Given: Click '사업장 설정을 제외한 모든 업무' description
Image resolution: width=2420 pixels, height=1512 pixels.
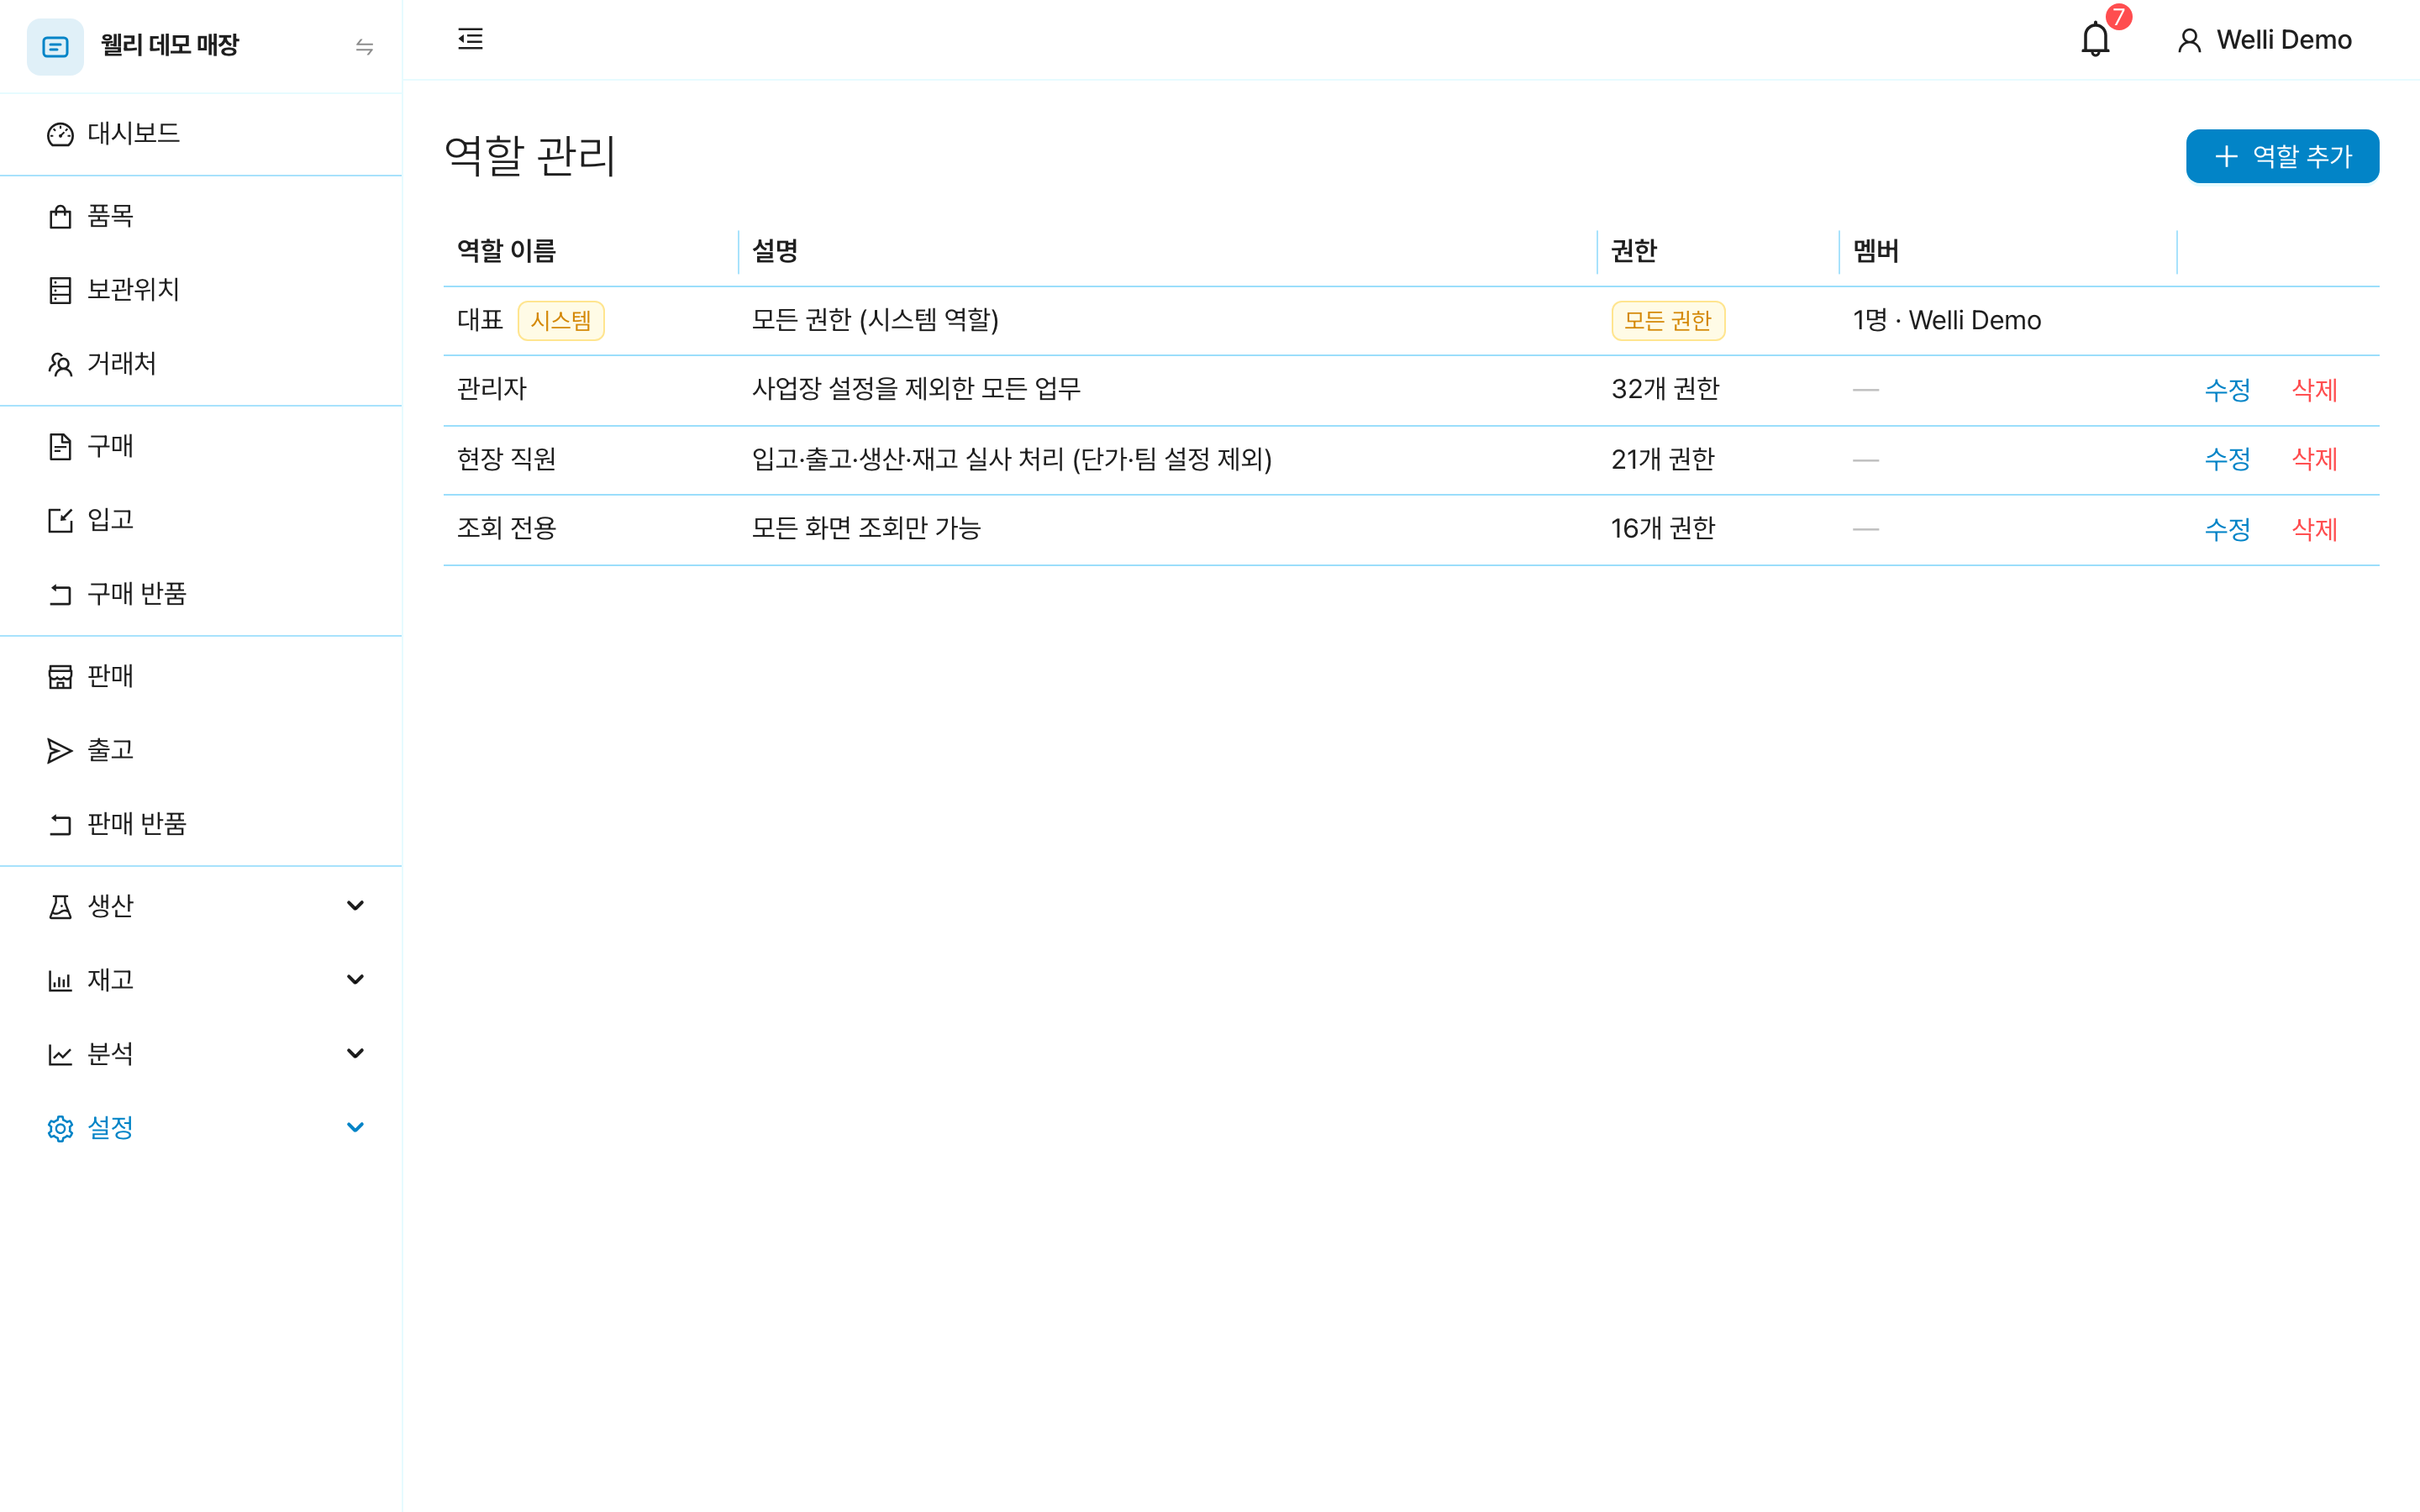Looking at the screenshot, I should click(917, 389).
